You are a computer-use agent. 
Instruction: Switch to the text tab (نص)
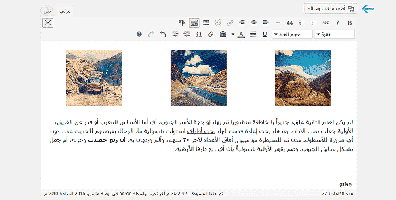pyautogui.click(x=48, y=11)
